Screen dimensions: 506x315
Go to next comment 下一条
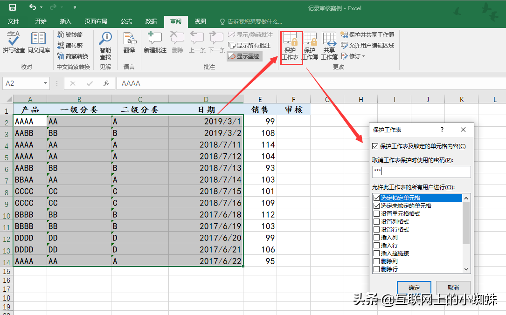pos(216,42)
